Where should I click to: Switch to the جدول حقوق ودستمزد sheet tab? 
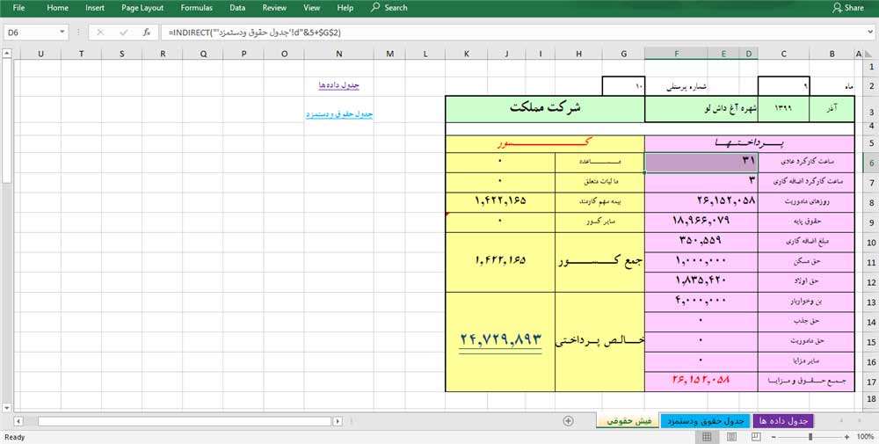(x=703, y=421)
